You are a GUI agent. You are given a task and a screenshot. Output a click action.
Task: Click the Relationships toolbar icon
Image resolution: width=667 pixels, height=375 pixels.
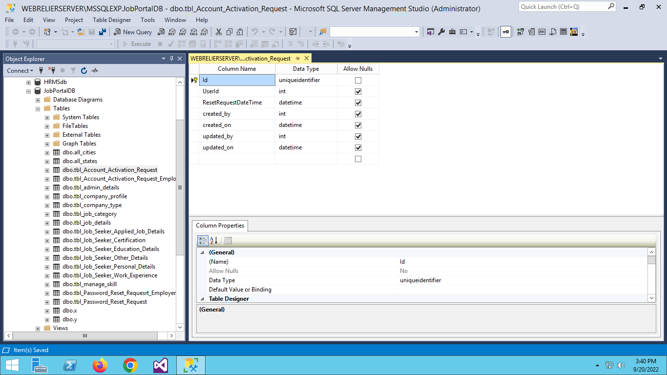pos(520,32)
